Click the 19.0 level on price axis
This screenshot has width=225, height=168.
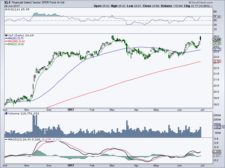pyautogui.click(x=216, y=105)
